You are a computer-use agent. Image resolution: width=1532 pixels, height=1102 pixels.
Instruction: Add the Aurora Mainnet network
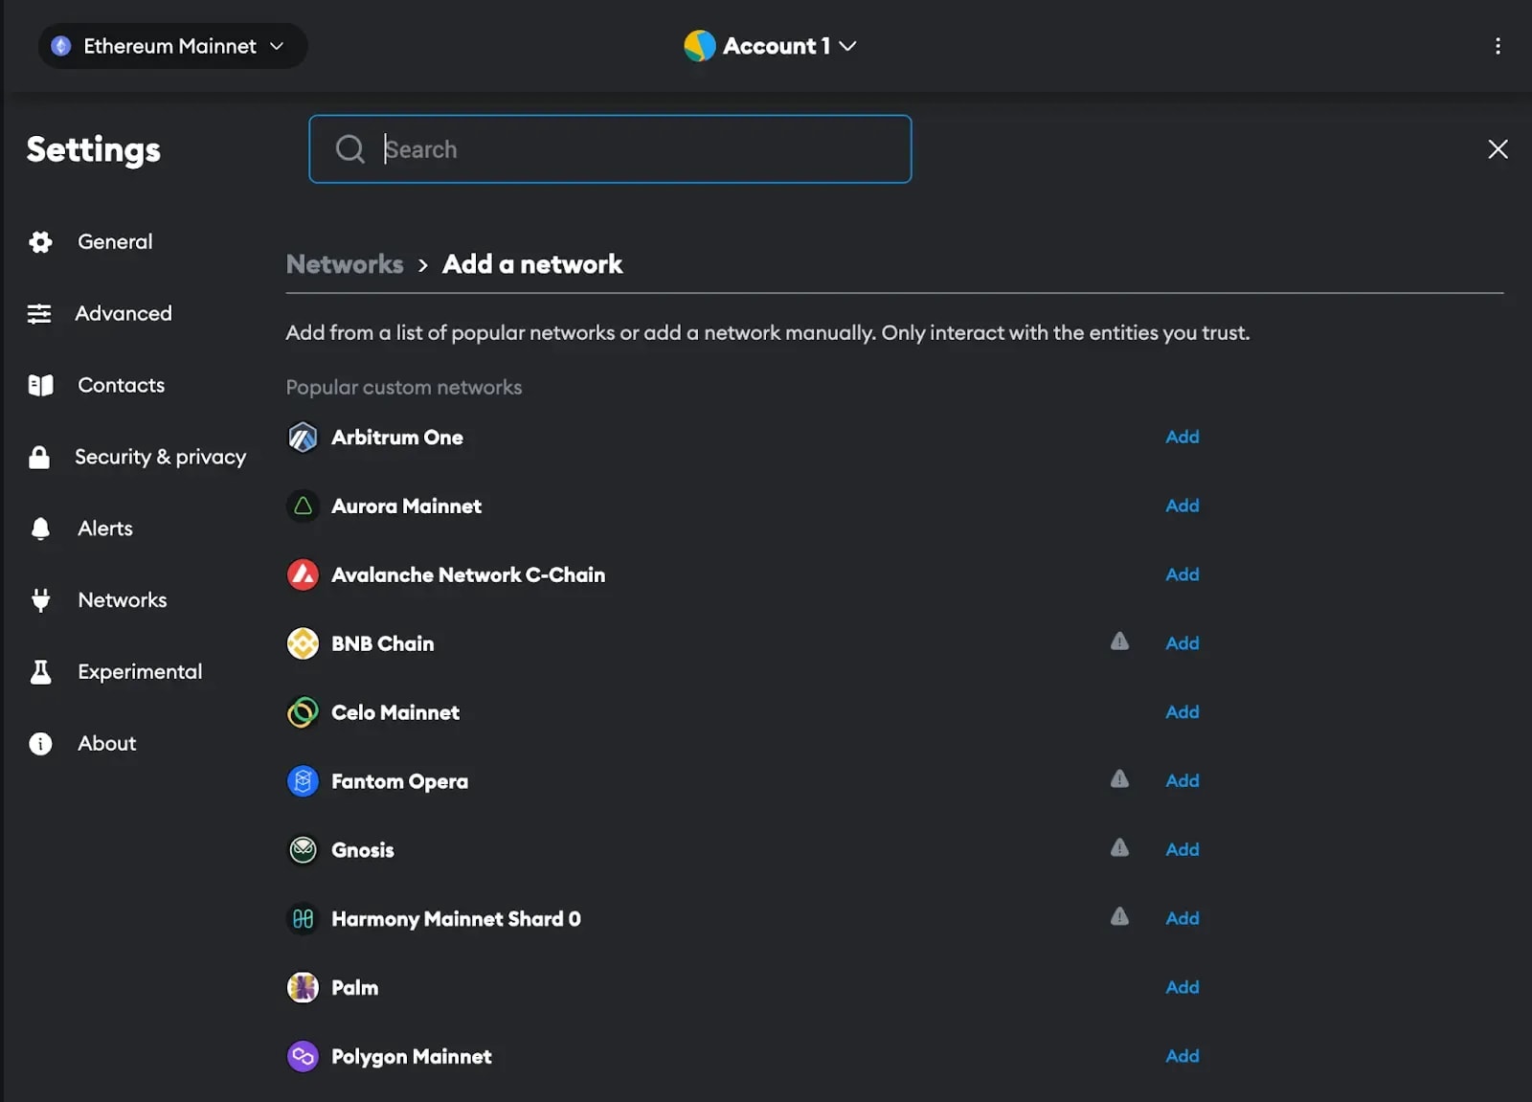pyautogui.click(x=1183, y=506)
